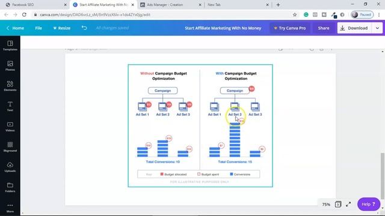Open the Grammarly extension icon
The image size is (385, 216).
click(306, 14)
